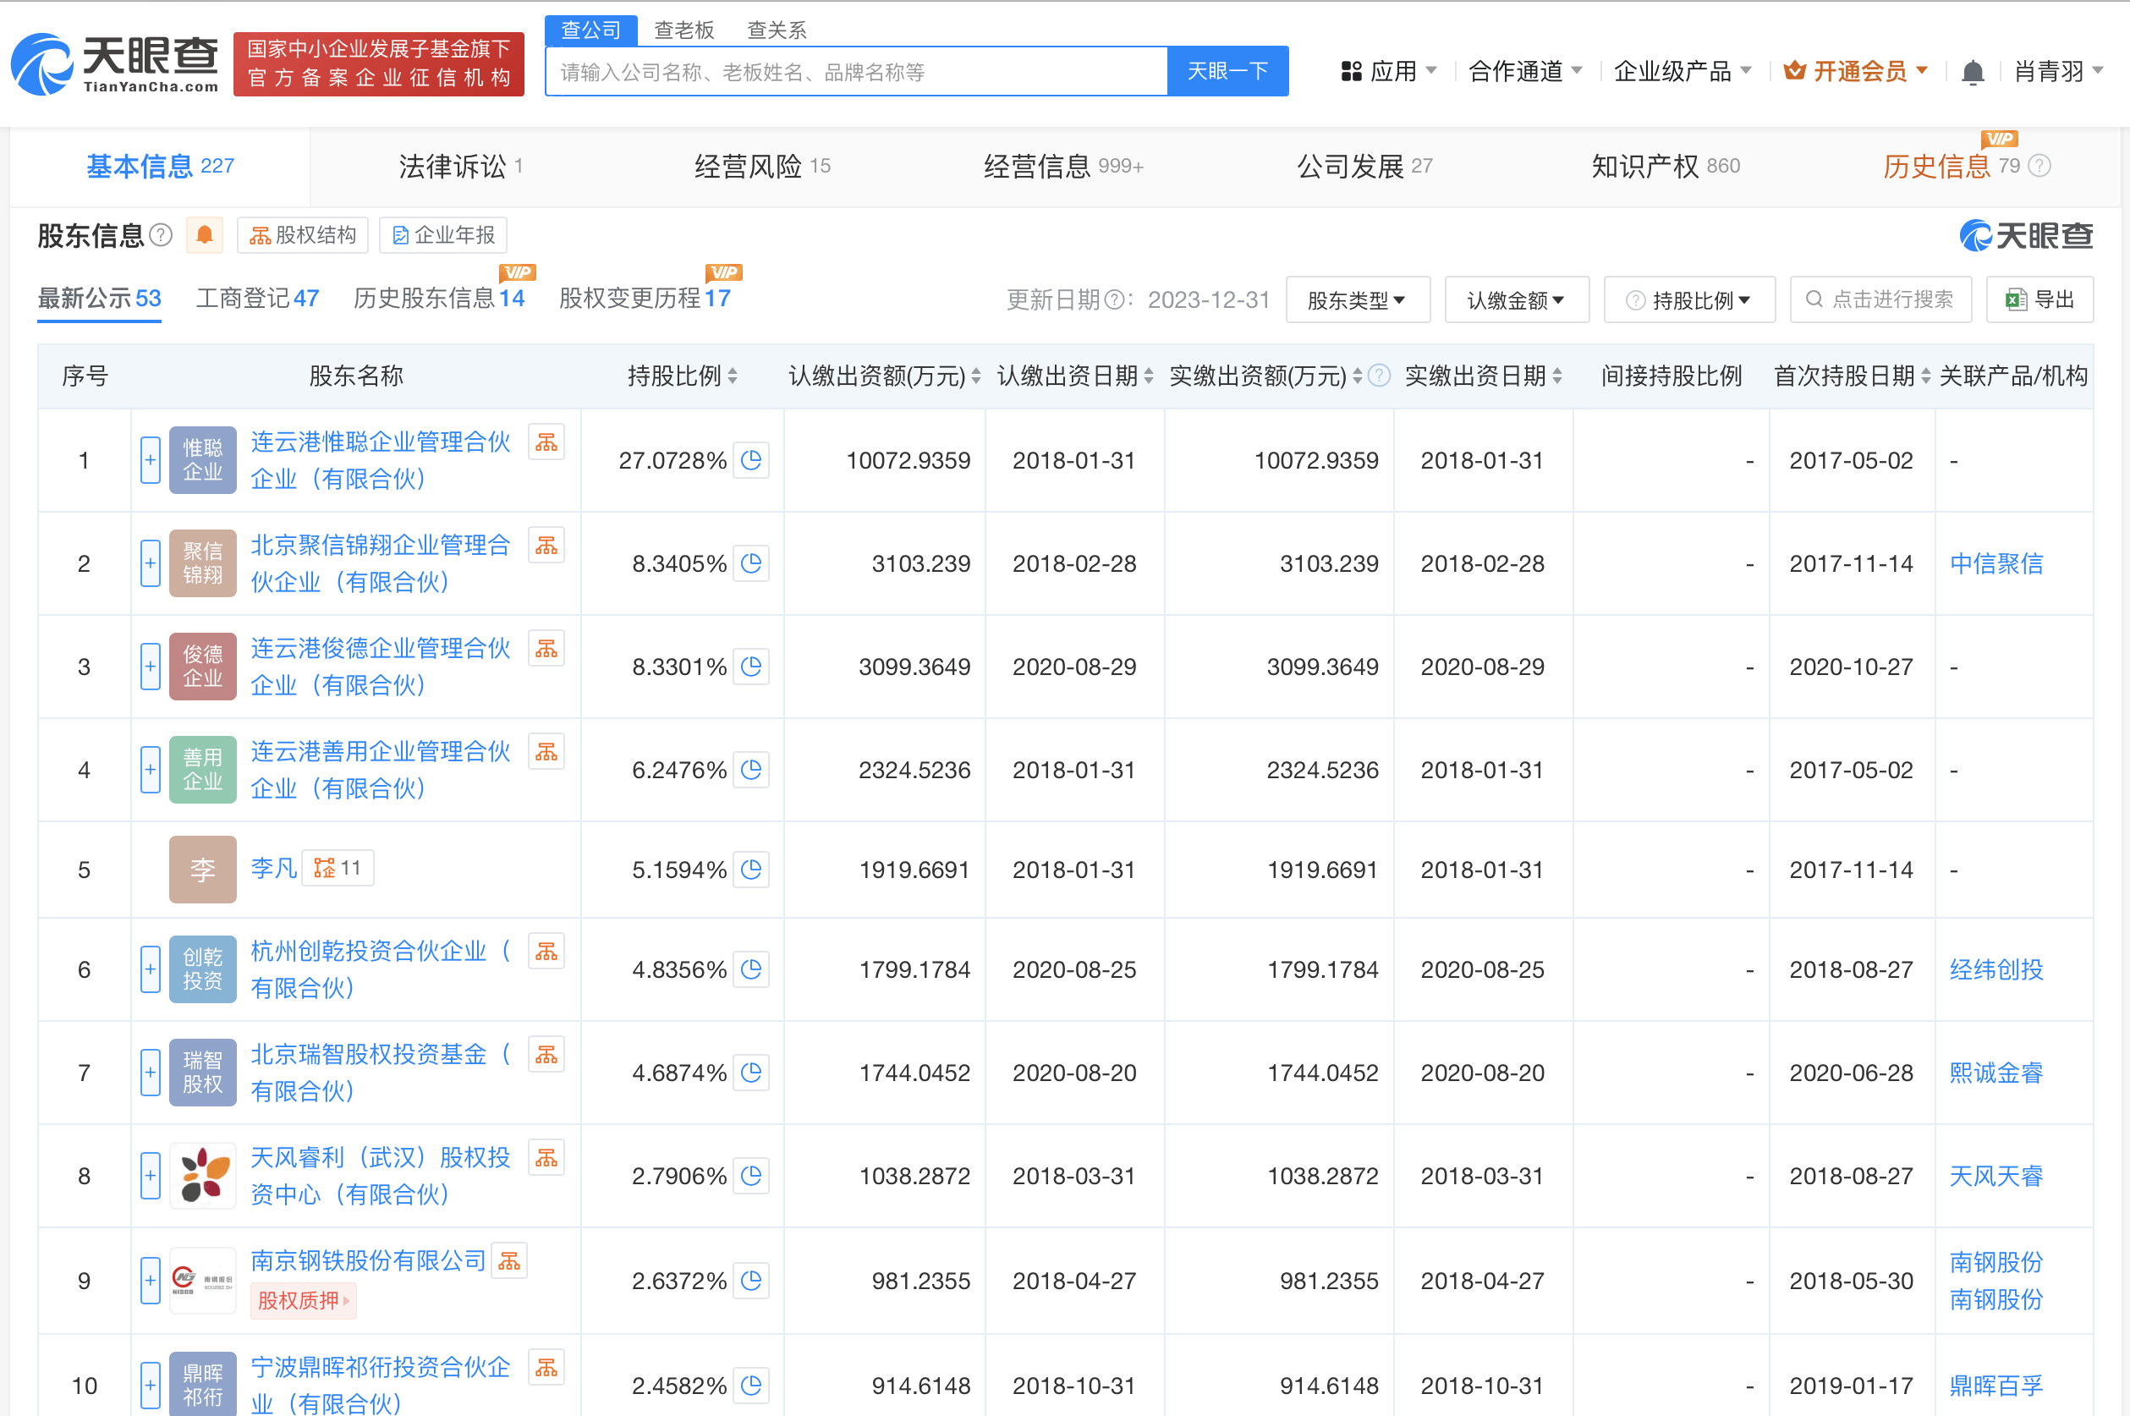Open equity structure icon for 南京钢铁股份有限公司
The height and width of the screenshot is (1416, 2130).
pyautogui.click(x=509, y=1261)
